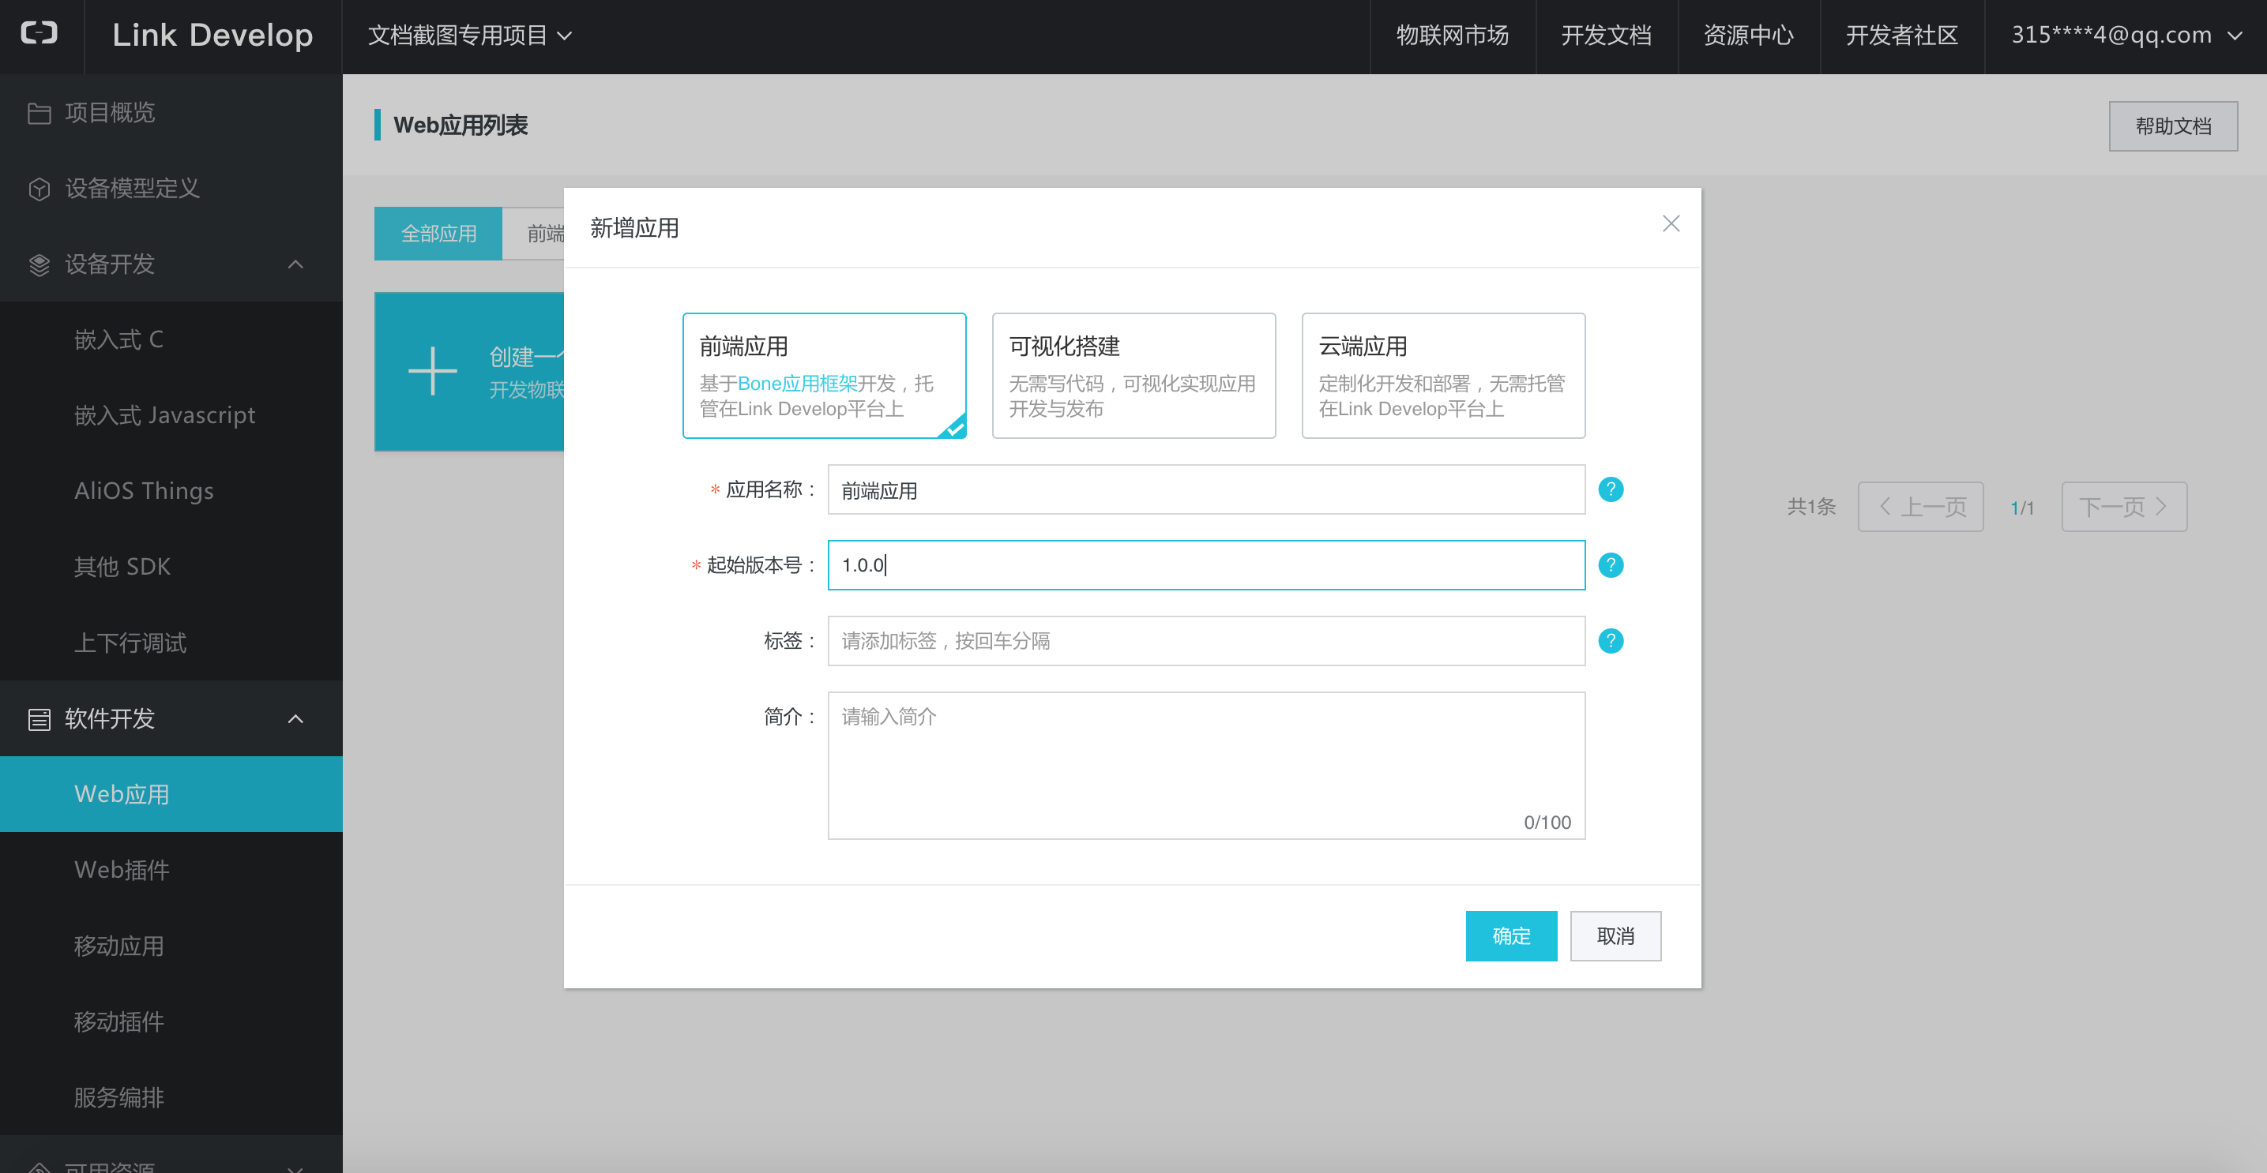Collapse the 设备开发 sidebar section
This screenshot has height=1173, width=2267.
[295, 264]
